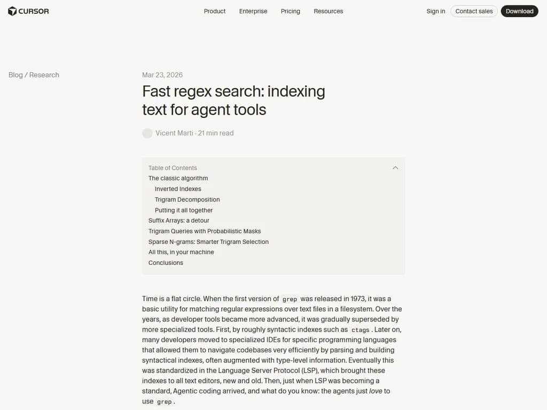
Task: Jump to The classic algorithm section
Action: [178, 178]
